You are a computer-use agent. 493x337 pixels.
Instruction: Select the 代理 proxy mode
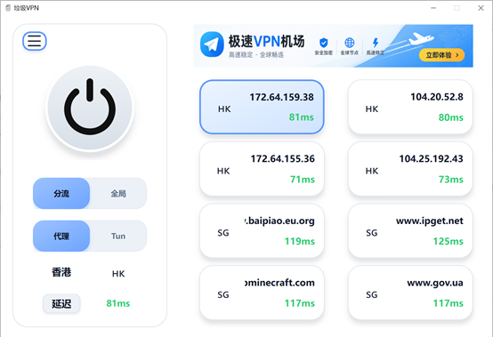click(x=61, y=236)
